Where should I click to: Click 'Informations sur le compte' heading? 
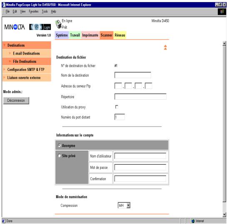pyautogui.click(x=75, y=135)
